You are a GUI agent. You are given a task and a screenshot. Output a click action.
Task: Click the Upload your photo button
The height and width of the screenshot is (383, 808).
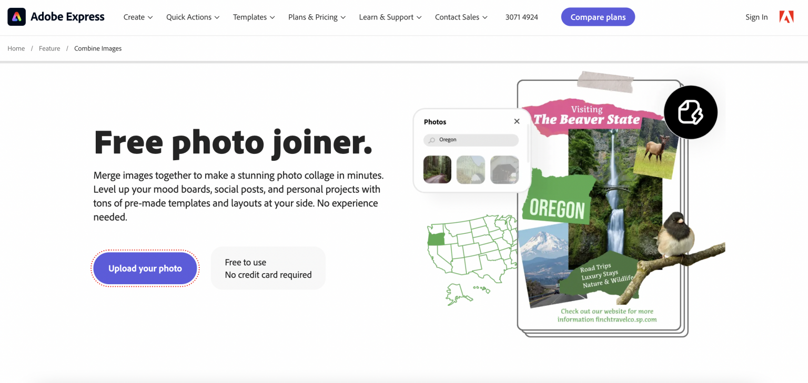[145, 268]
